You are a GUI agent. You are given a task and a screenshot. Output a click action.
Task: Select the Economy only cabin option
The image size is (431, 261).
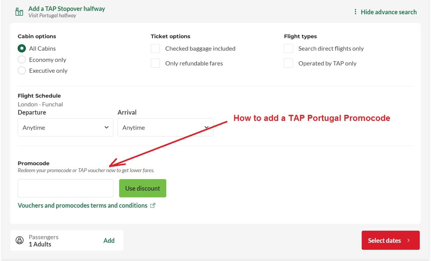click(22, 59)
